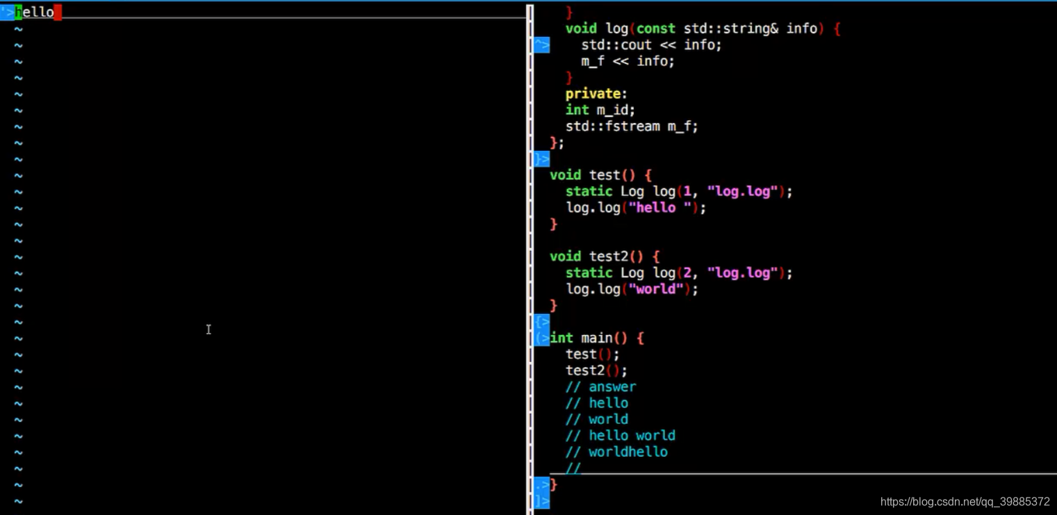Click the gutter sign beside the std::cout line
Viewport: 1057px width, 515px height.
542,45
